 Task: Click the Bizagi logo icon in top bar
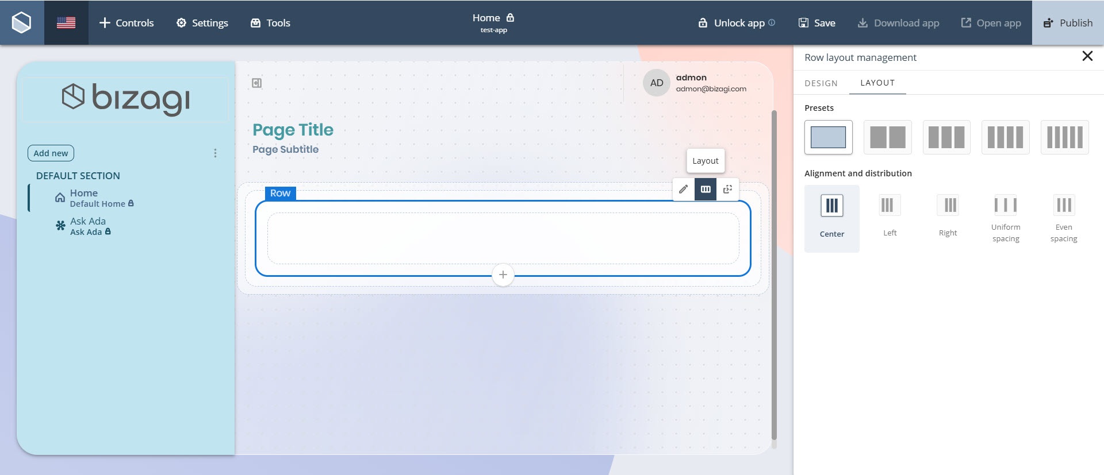(22, 23)
